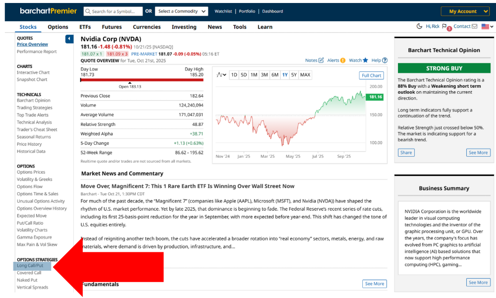This screenshot has height=298, width=496.
Task: Click the Alerts exclamation icon
Action: coord(343,60)
